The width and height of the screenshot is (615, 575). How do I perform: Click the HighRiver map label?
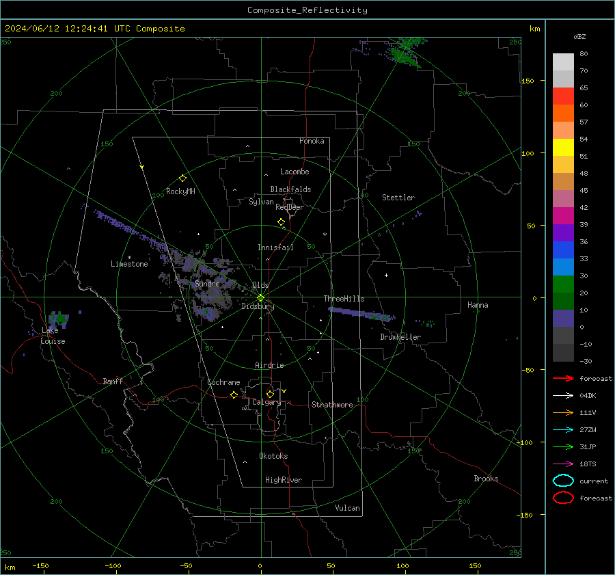(x=284, y=480)
